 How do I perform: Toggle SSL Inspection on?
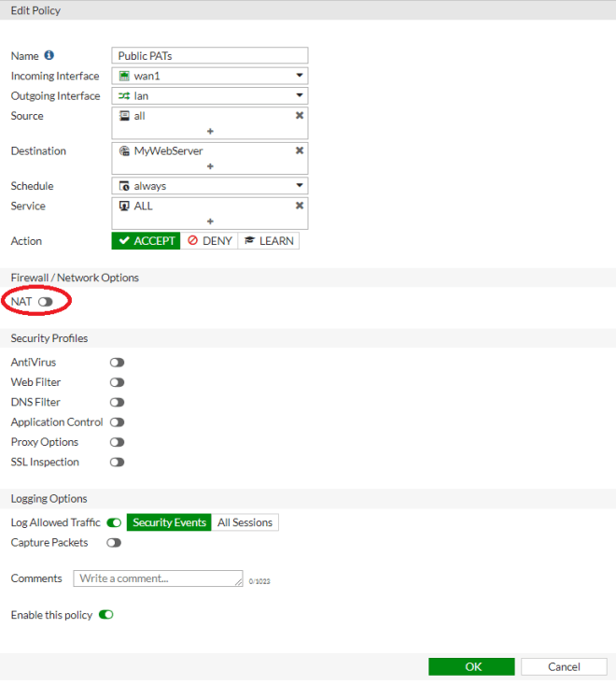pyautogui.click(x=117, y=463)
